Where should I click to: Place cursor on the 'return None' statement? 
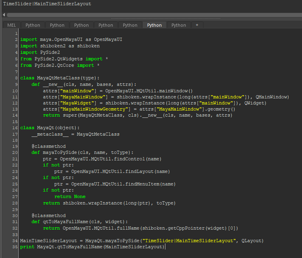pos(70,196)
